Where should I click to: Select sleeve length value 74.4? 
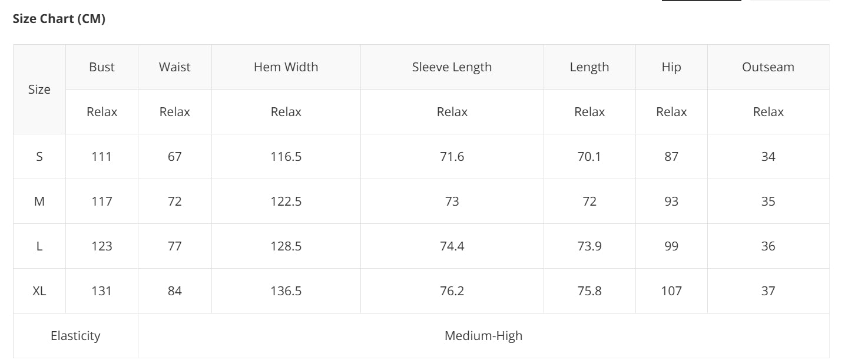point(452,246)
